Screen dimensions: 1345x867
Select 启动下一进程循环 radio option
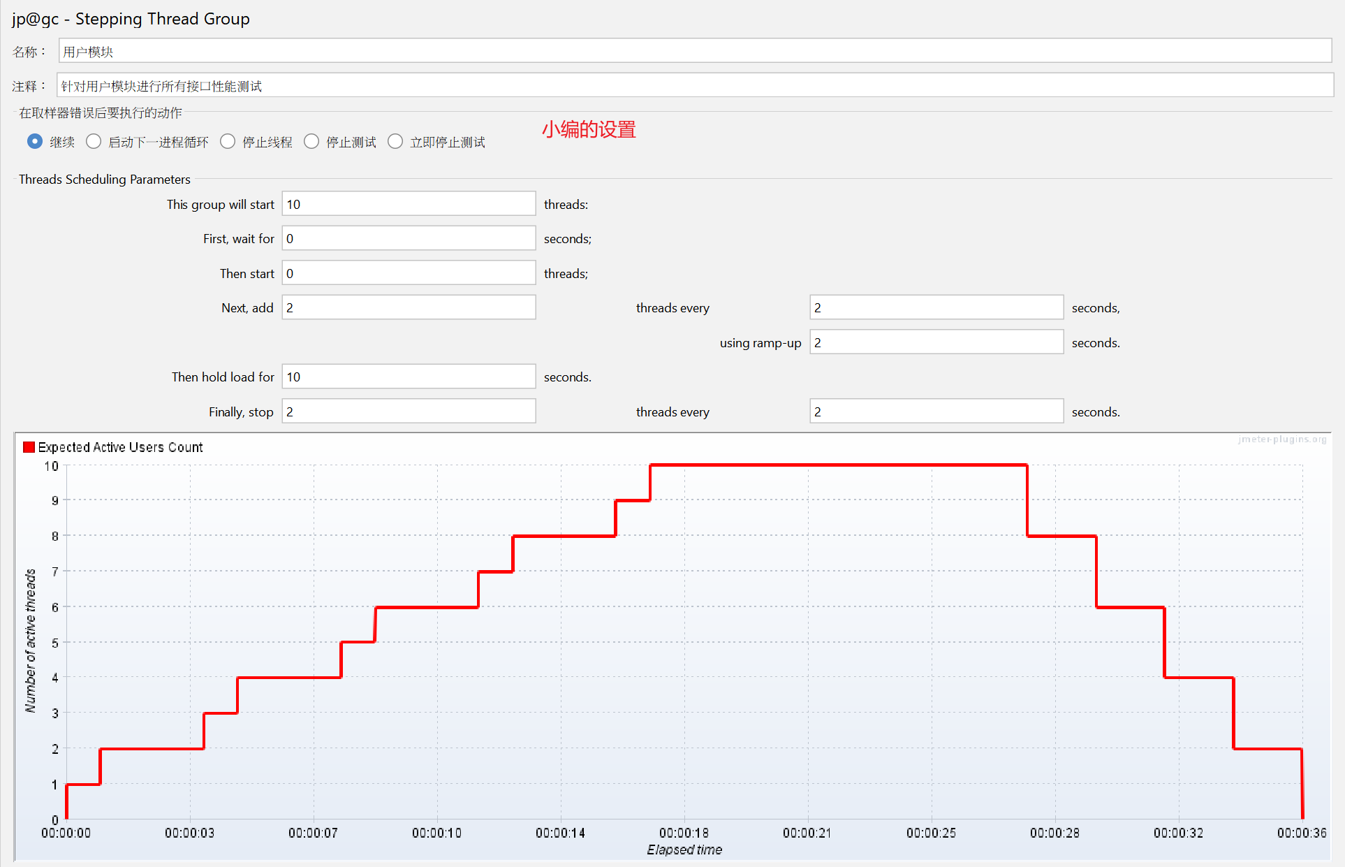[x=94, y=142]
